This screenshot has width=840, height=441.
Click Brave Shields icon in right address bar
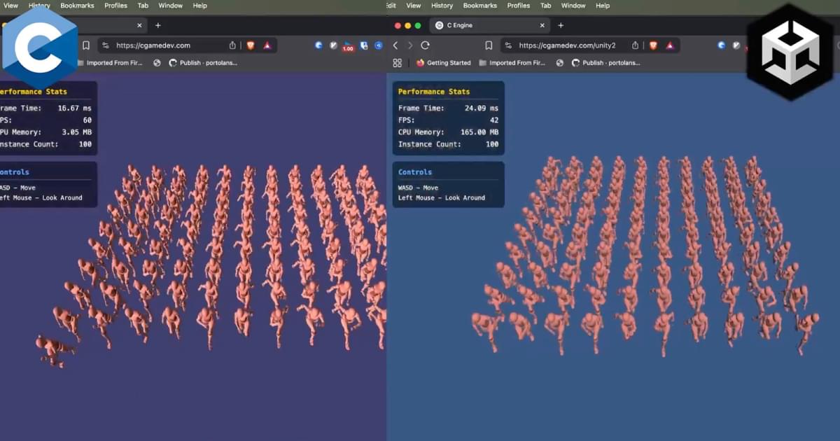click(x=653, y=45)
